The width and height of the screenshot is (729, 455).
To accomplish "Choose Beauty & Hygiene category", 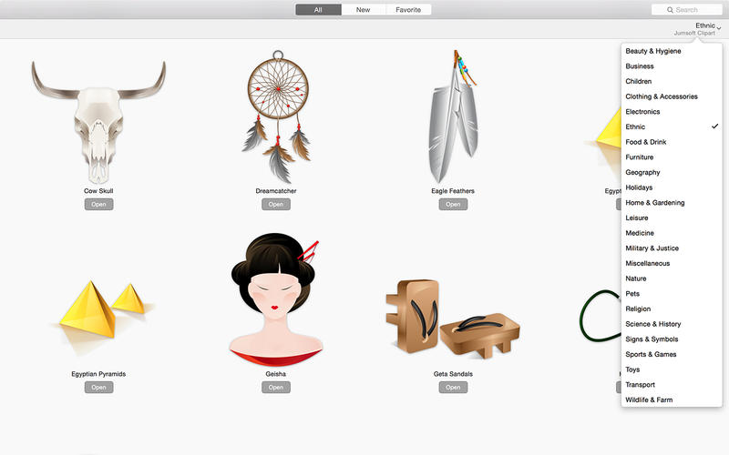I will click(x=672, y=51).
